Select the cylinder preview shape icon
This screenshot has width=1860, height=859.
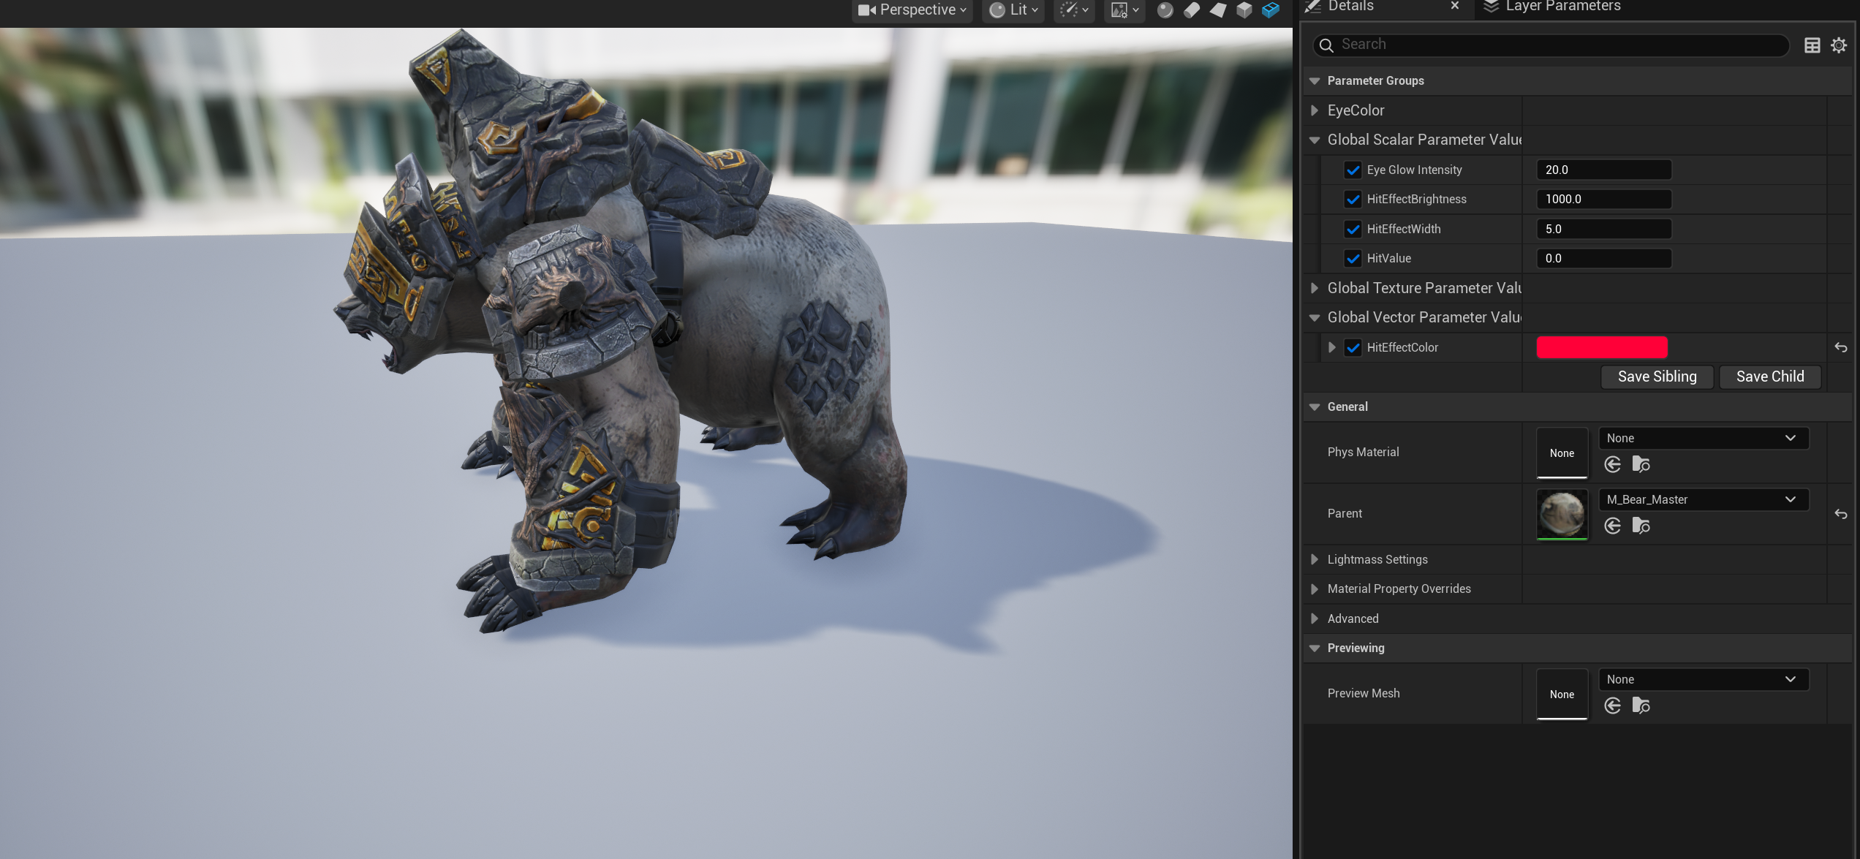(x=1192, y=10)
